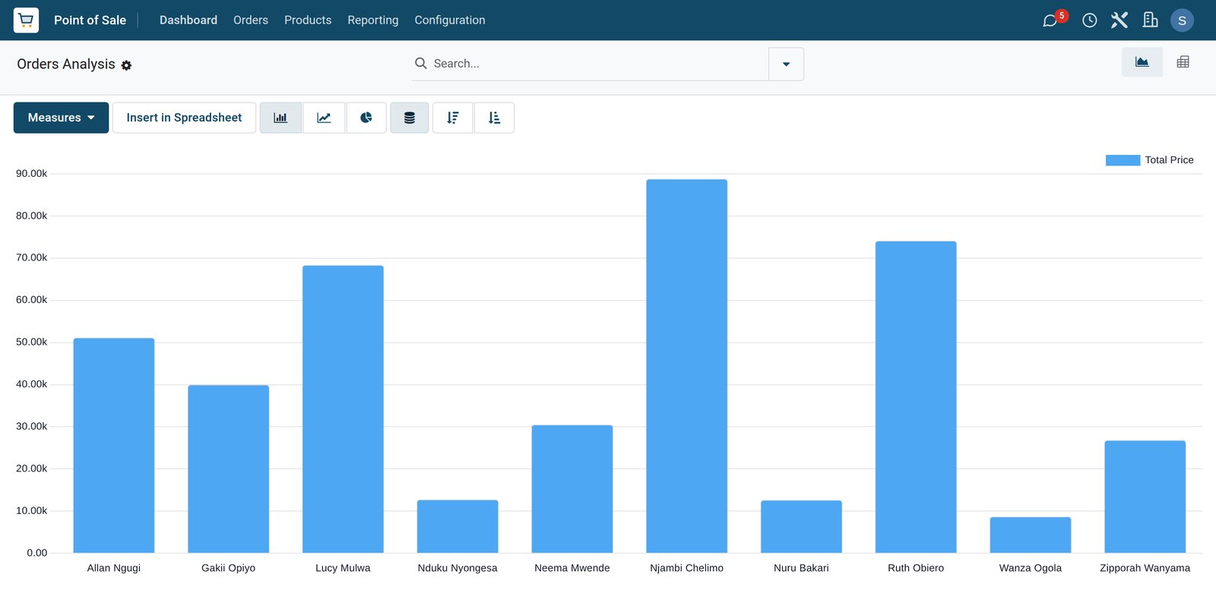Screen dimensions: 1216x590
Task: Switch to graph view
Action: (1142, 62)
